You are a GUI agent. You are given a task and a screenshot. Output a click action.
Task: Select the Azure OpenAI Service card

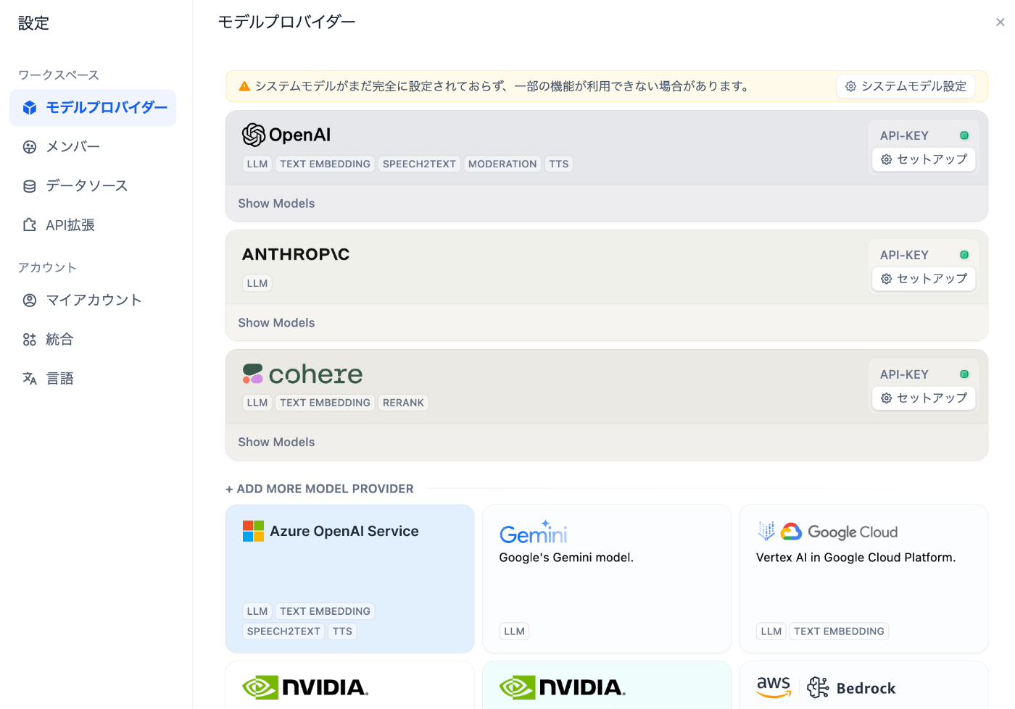point(350,579)
